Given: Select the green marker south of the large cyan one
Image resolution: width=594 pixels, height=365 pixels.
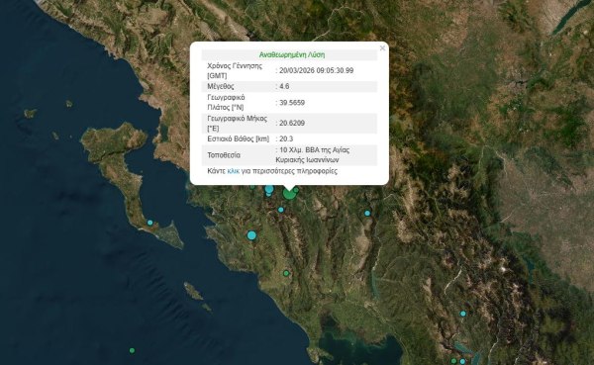Looking at the screenshot, I should click(286, 273).
